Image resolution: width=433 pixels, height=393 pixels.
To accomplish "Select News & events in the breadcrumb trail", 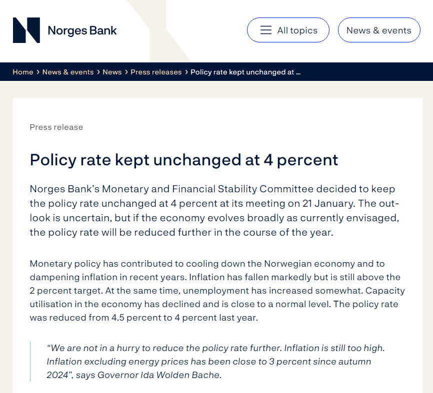I will (x=68, y=72).
